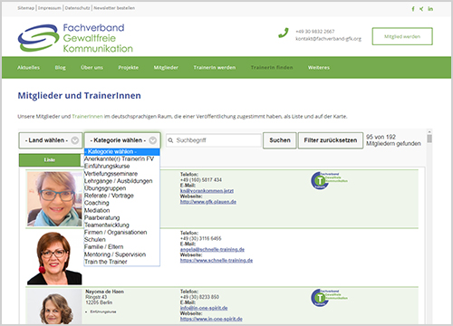Choose 'Referate / Vorträge' category option
Image resolution: width=453 pixels, height=326 pixels.
pyautogui.click(x=121, y=196)
